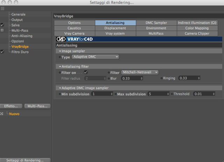This screenshot has height=162, width=224.
Task: Click the Ringing parameter animation dot
Action: tap(162, 78)
